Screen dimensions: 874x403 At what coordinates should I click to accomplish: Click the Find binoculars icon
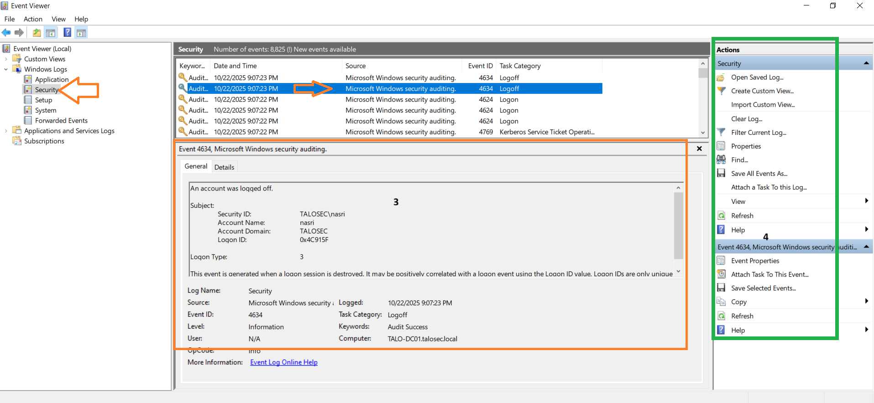(x=721, y=160)
